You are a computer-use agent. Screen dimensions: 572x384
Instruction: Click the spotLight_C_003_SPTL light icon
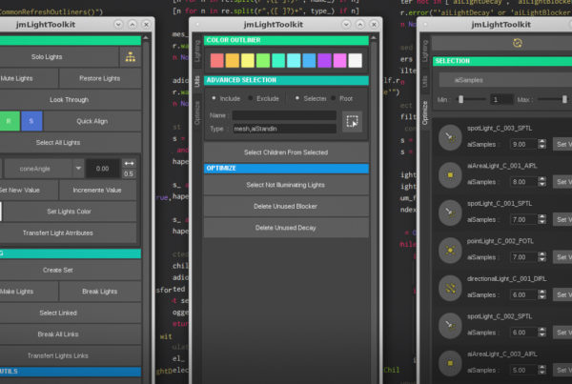coord(450,137)
